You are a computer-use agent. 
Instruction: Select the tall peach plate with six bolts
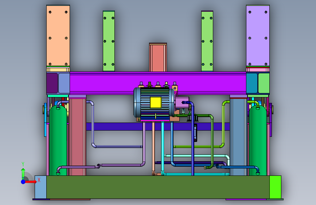coord(58,36)
